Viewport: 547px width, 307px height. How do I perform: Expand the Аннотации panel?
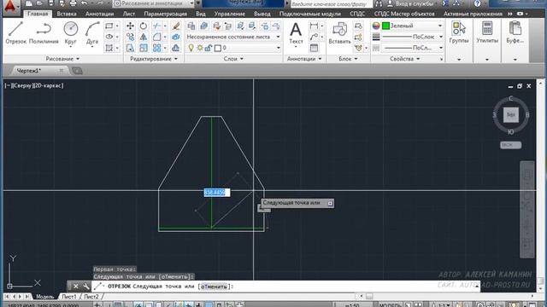[304, 59]
